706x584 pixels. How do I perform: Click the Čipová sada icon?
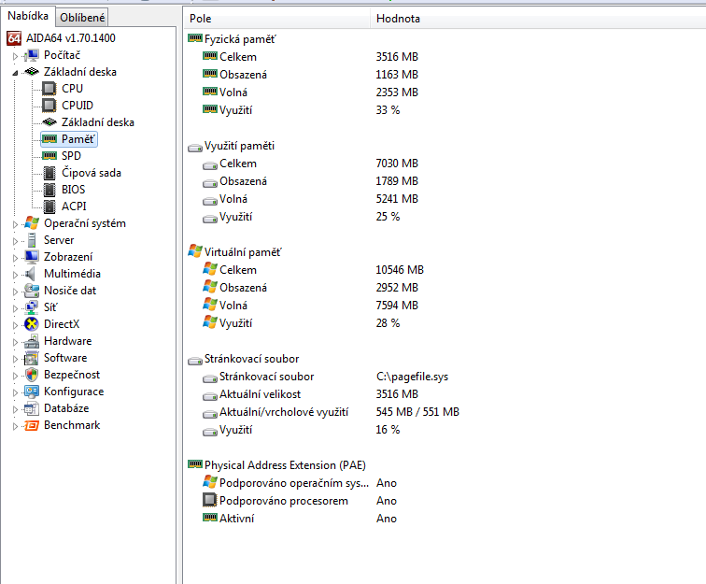49,173
